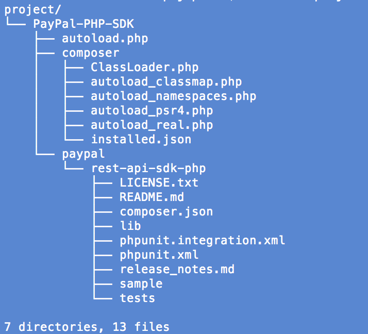Select autoload_psr4.php file

[x=152, y=111]
